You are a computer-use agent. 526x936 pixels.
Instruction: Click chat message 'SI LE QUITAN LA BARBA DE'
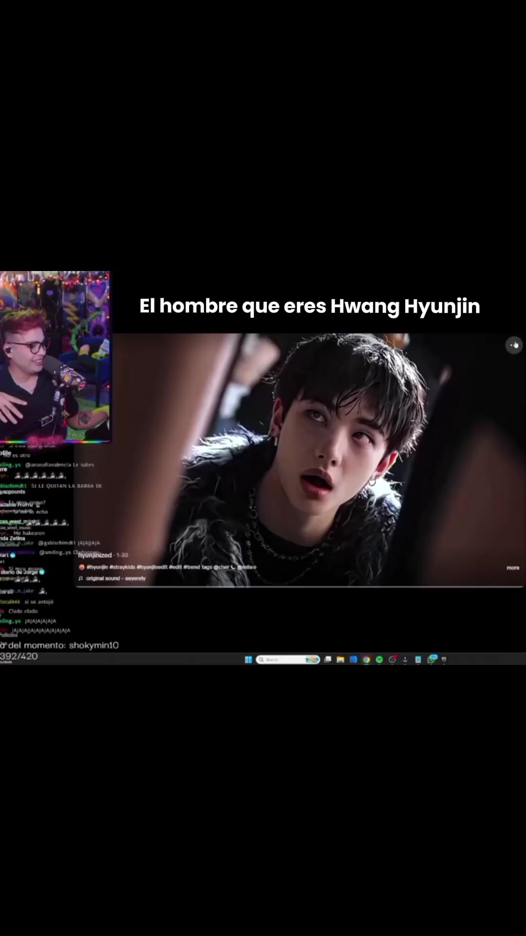[66, 486]
